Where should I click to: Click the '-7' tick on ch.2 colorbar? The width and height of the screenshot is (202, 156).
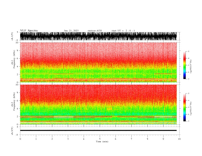coord(188,121)
